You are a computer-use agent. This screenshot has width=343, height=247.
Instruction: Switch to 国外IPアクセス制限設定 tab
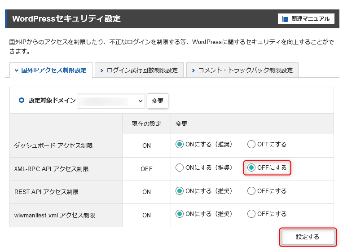[x=51, y=70]
